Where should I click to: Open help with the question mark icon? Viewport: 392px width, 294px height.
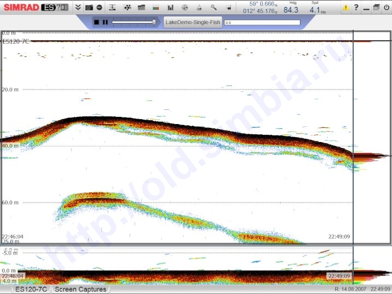(356, 8)
